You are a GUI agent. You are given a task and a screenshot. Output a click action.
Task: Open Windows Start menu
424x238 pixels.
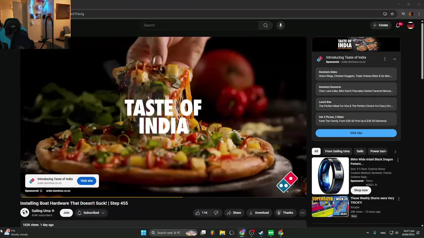(143, 233)
